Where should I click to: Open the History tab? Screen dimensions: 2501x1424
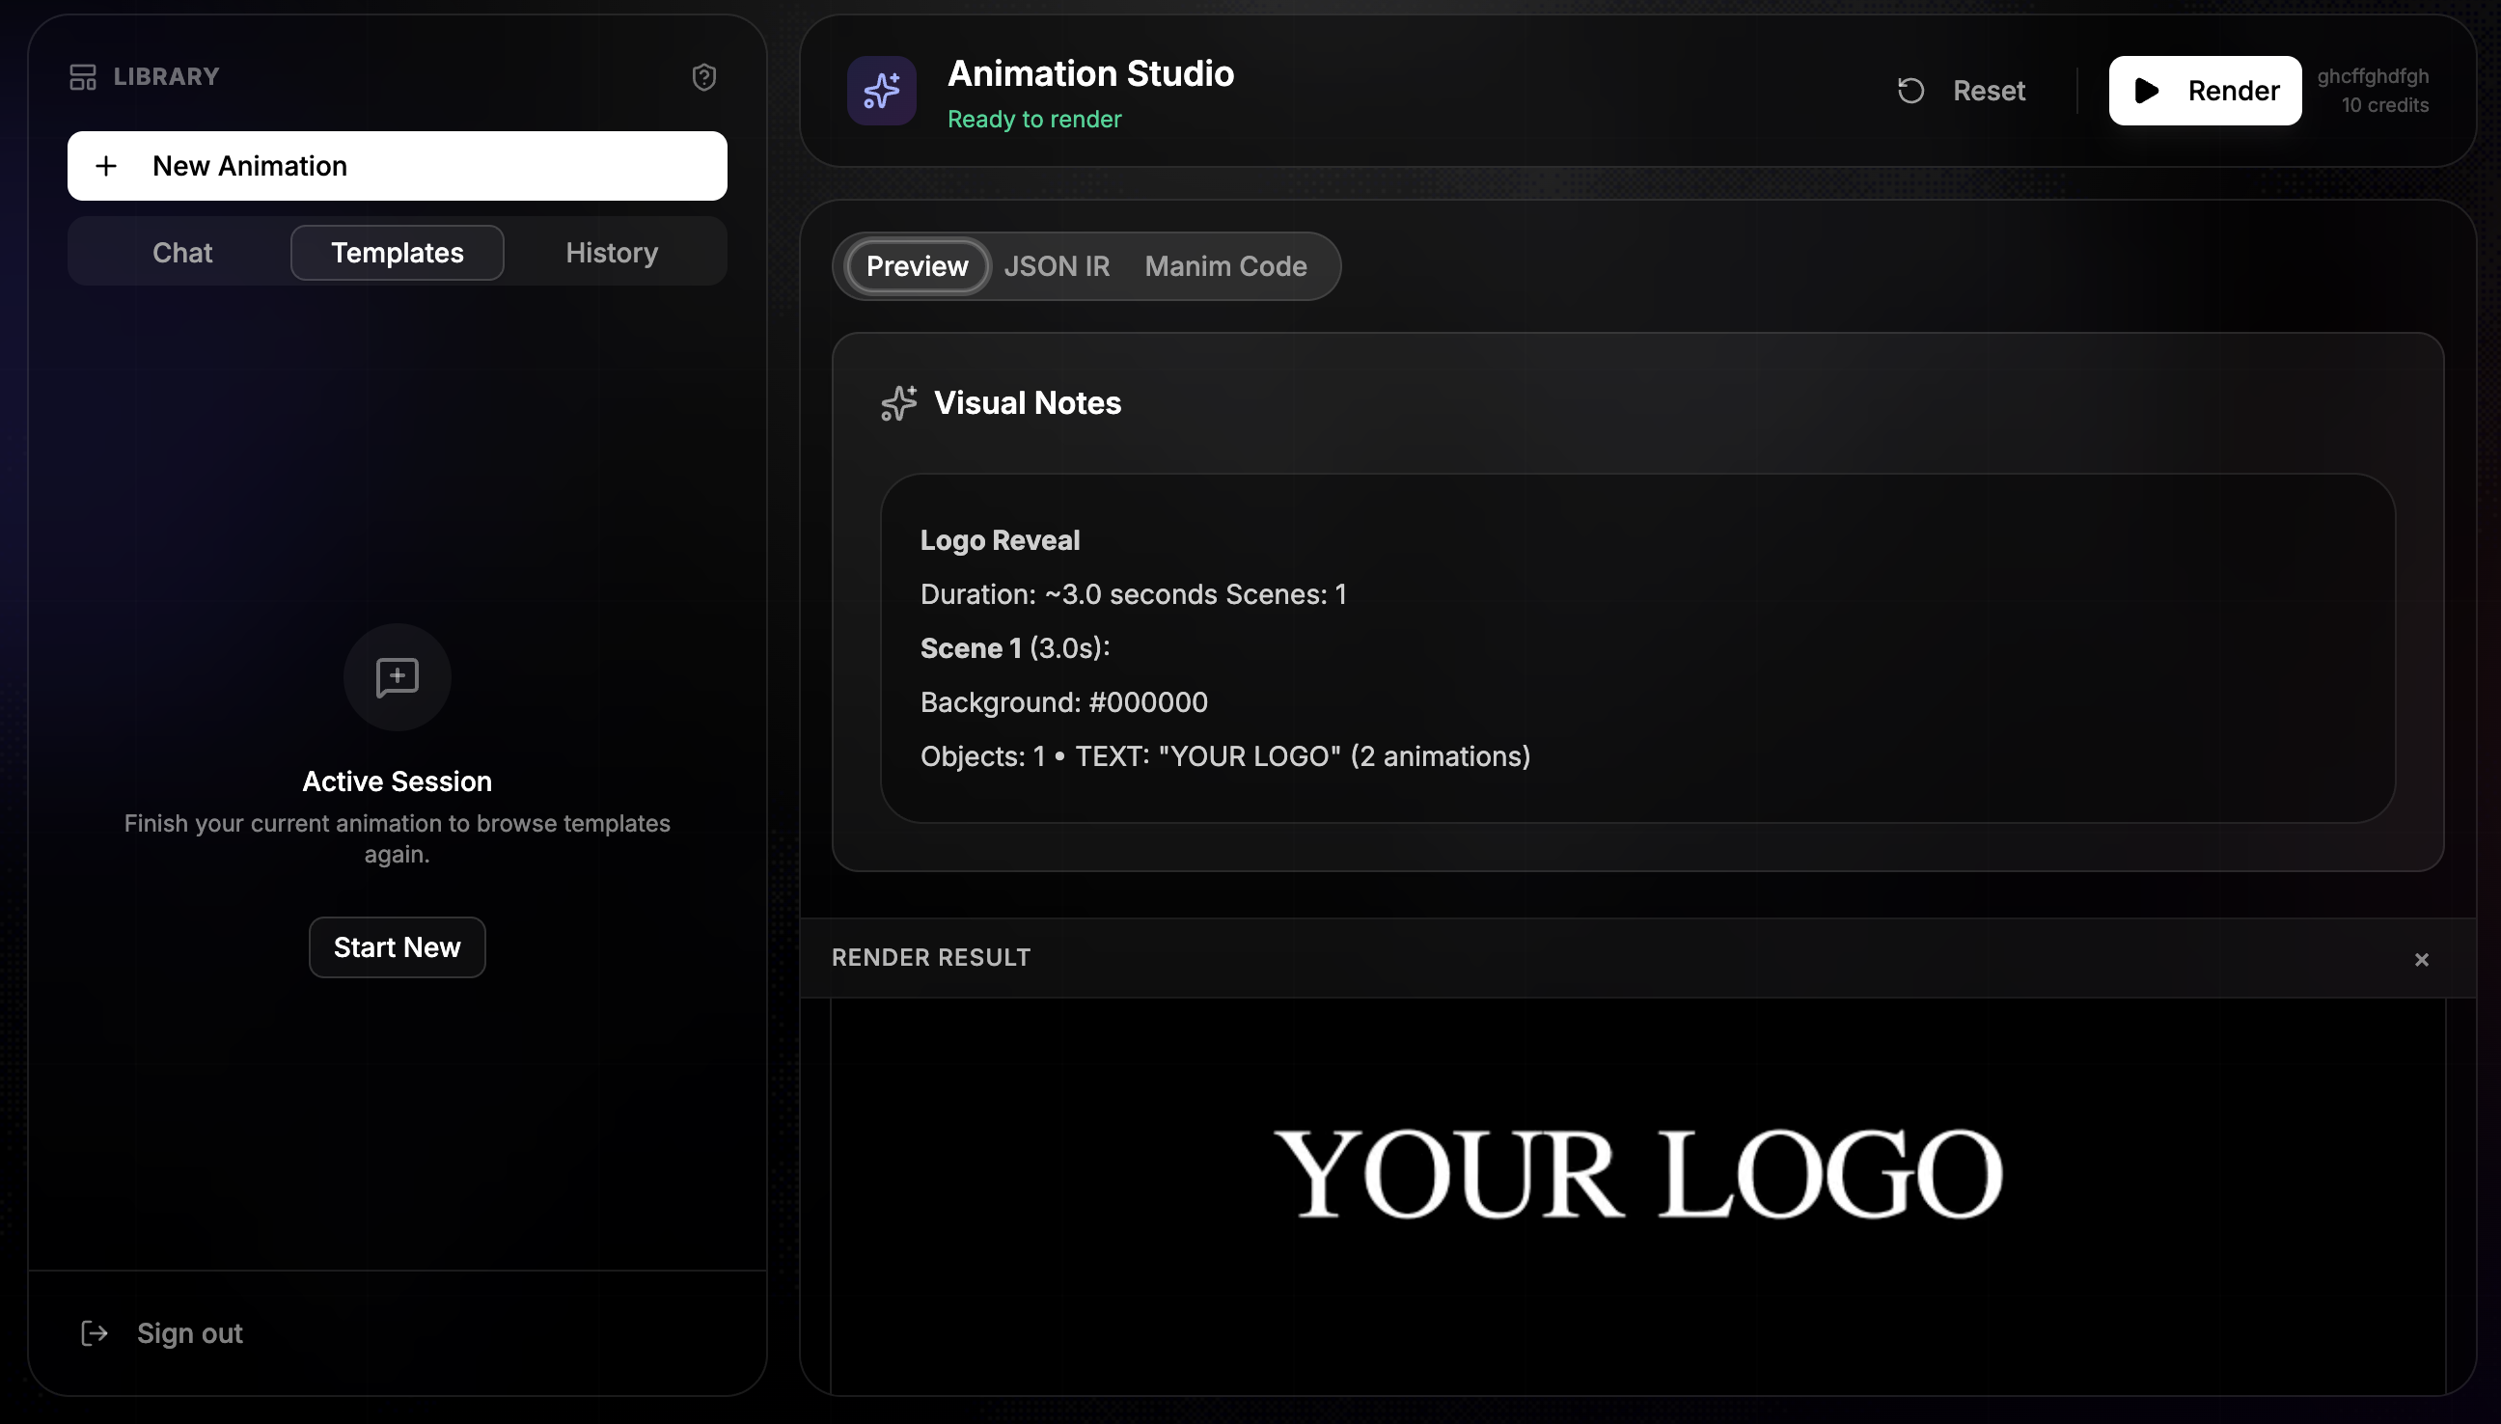(x=612, y=254)
